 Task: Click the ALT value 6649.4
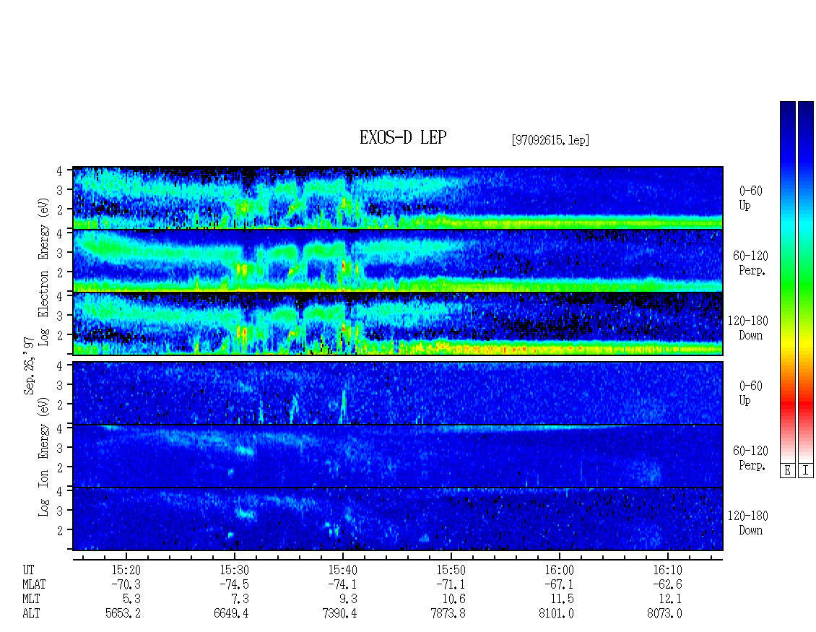[231, 614]
